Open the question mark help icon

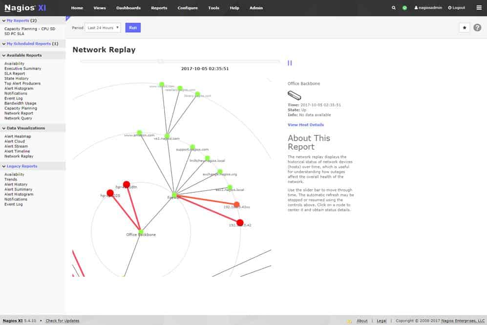pos(477,28)
